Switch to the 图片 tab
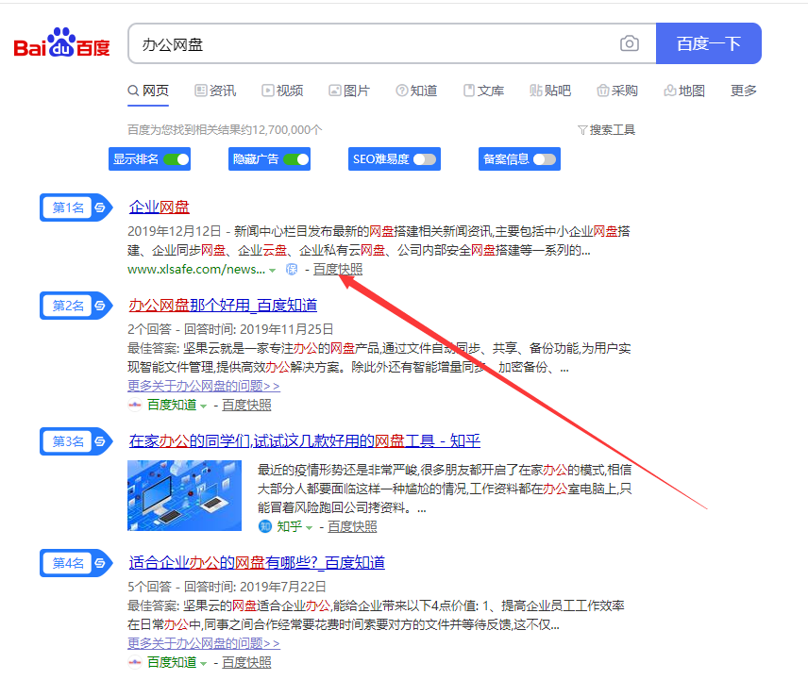 coord(349,91)
